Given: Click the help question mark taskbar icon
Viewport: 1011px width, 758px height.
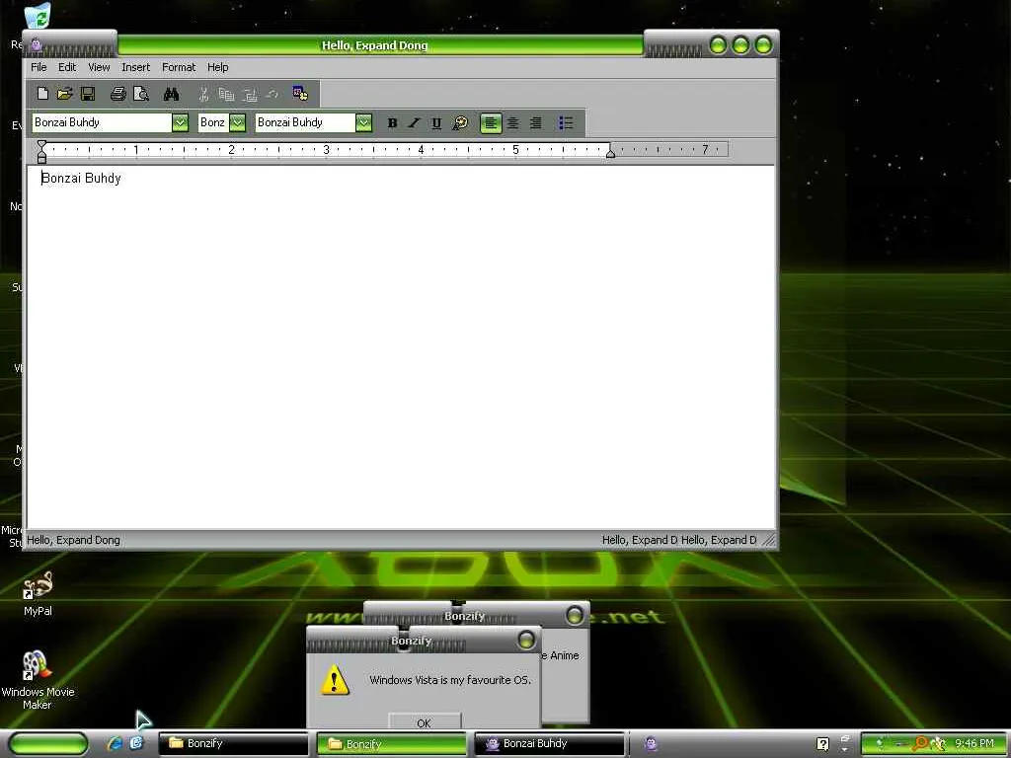Looking at the screenshot, I should click(822, 744).
